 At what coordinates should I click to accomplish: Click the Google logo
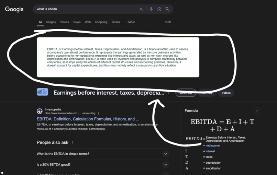tap(14, 9)
